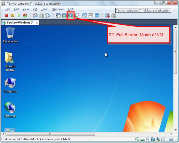Show the summary view toolbar icon
The image size is (179, 143).
85,15
